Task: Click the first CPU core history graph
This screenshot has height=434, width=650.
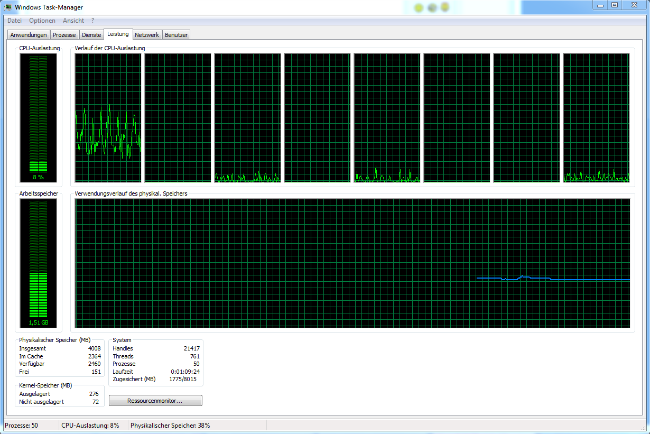Action: [108, 118]
